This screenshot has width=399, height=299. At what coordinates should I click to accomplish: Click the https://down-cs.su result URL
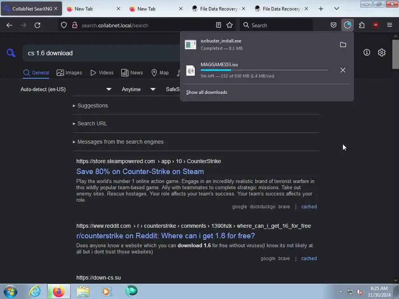tap(99, 278)
